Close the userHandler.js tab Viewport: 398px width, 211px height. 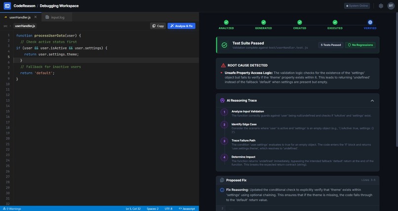coord(36,17)
